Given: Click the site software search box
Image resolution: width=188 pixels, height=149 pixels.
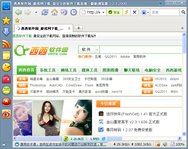Looking at the screenshot, I should click(141, 49).
